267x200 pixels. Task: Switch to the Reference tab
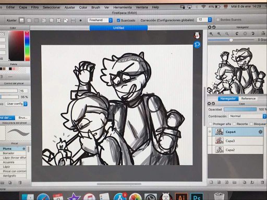[248, 98]
